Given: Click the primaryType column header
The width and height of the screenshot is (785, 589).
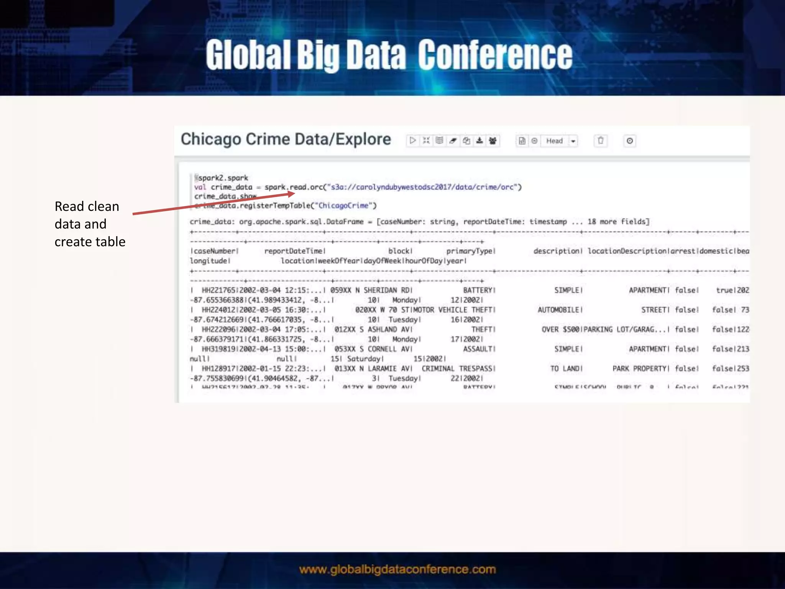Looking at the screenshot, I should (x=470, y=251).
